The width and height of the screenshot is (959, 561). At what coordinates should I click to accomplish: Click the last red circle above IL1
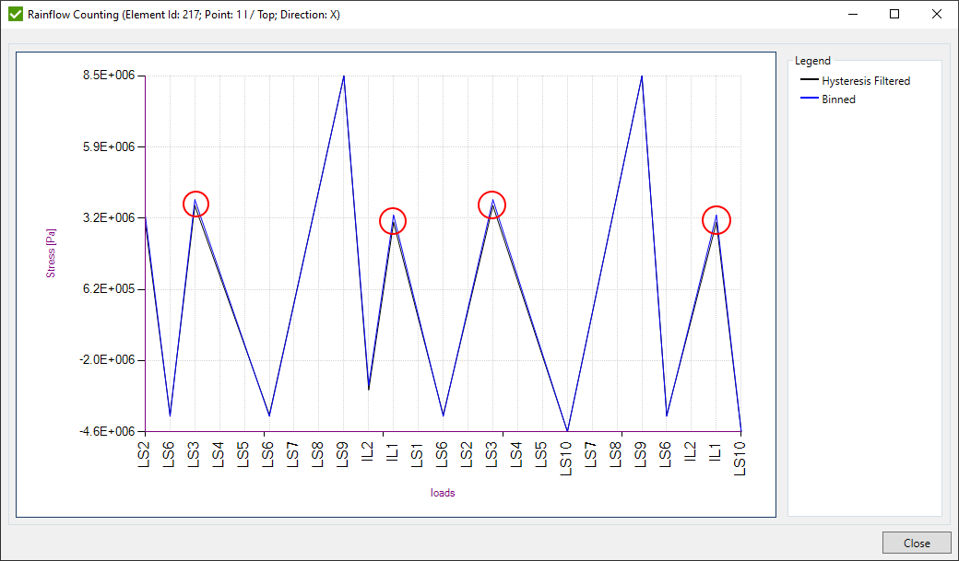point(716,220)
